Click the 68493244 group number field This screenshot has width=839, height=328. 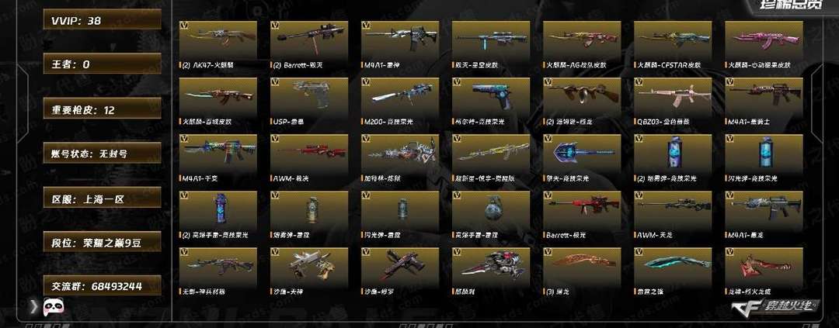click(103, 285)
